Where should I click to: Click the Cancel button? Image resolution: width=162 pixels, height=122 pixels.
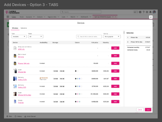(140, 110)
